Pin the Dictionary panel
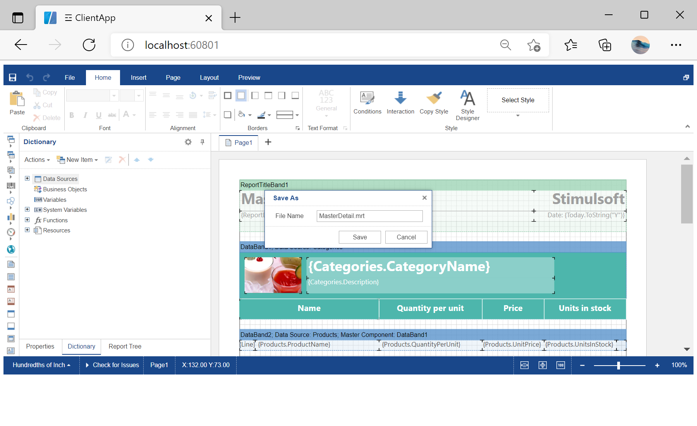This screenshot has height=426, width=697. coord(202,142)
